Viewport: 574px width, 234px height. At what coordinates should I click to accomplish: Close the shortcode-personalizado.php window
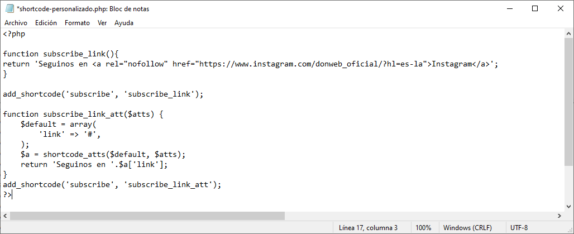click(561, 8)
